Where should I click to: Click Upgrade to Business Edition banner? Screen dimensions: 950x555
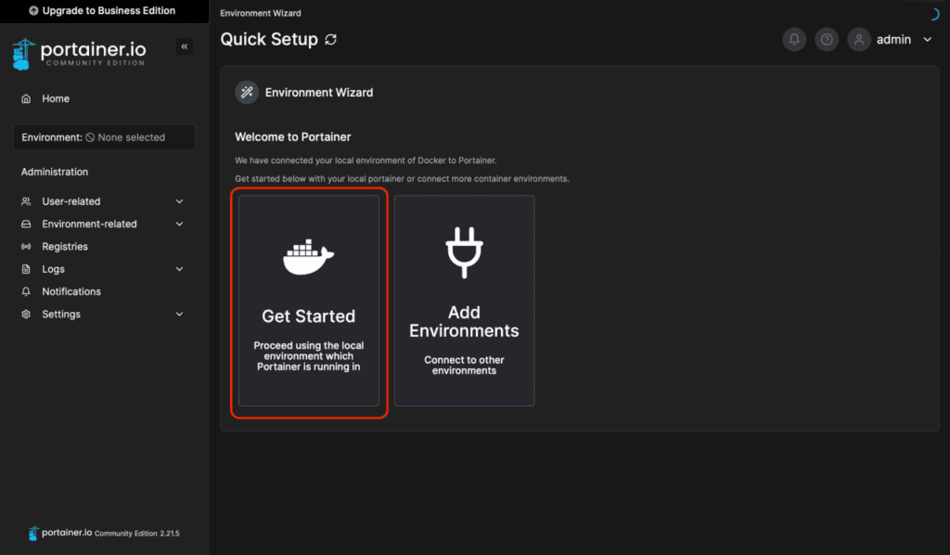click(103, 11)
